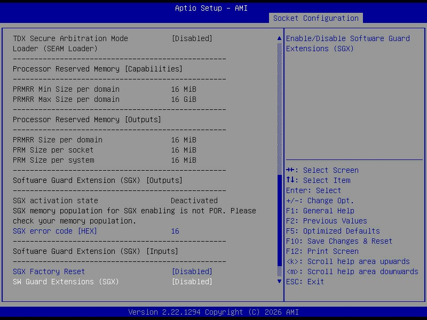Click the F1: General Help hint
Image resolution: width=427 pixels, height=320 pixels.
click(320, 211)
